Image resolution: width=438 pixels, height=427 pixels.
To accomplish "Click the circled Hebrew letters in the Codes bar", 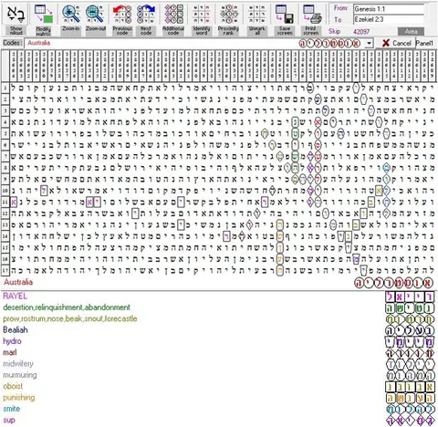I will (x=329, y=44).
